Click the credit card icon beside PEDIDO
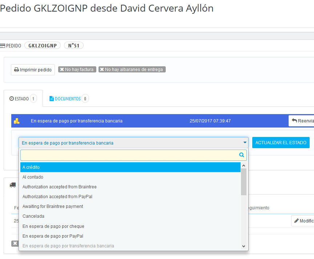 pyautogui.click(x=3, y=46)
